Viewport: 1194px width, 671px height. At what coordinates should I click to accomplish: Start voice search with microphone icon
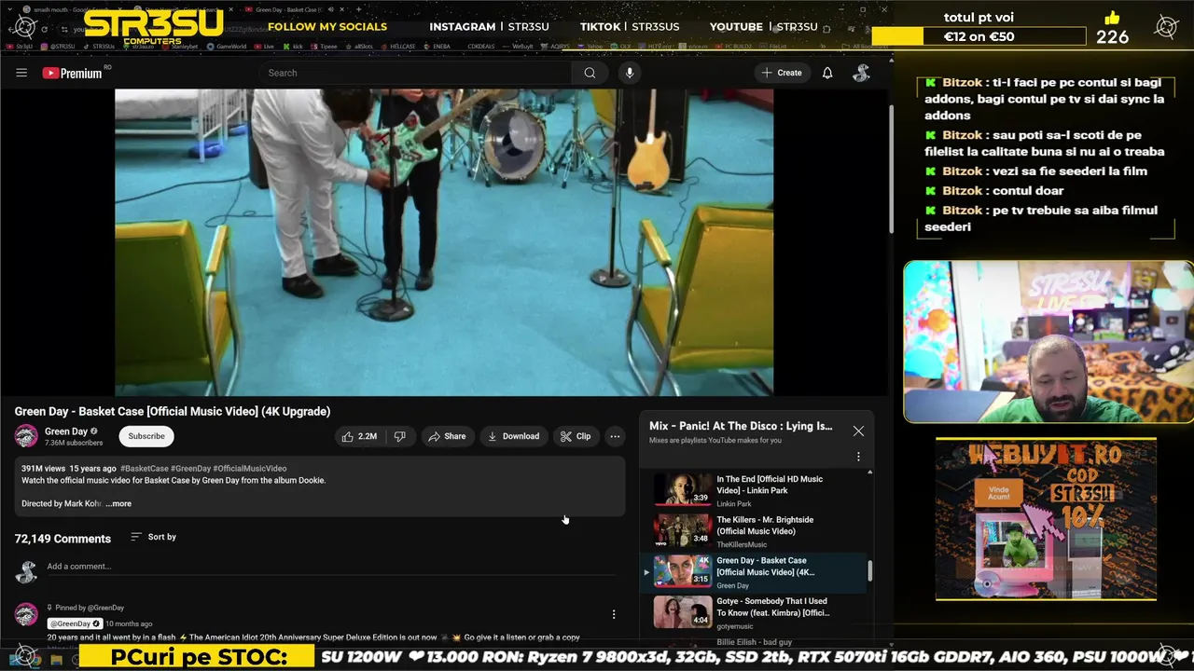630,73
